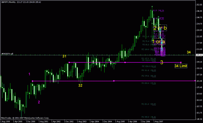Image resolution: width=203 pixels, height=123 pixels.
Task: Click the 228.85 price axis value
Action: click(199, 30)
